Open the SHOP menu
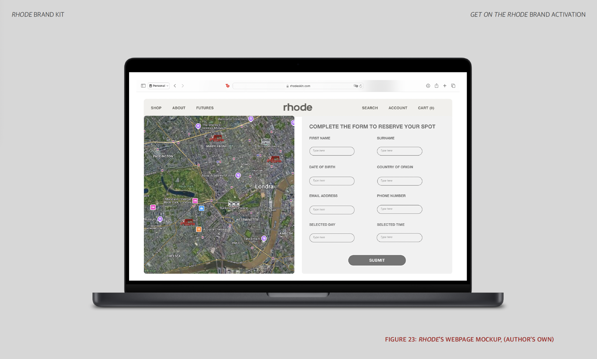The width and height of the screenshot is (597, 359). point(156,108)
